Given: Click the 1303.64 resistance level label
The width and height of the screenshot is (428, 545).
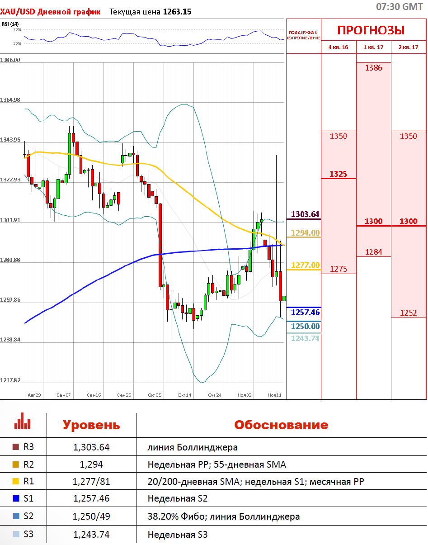Looking at the screenshot, I should coord(305,214).
